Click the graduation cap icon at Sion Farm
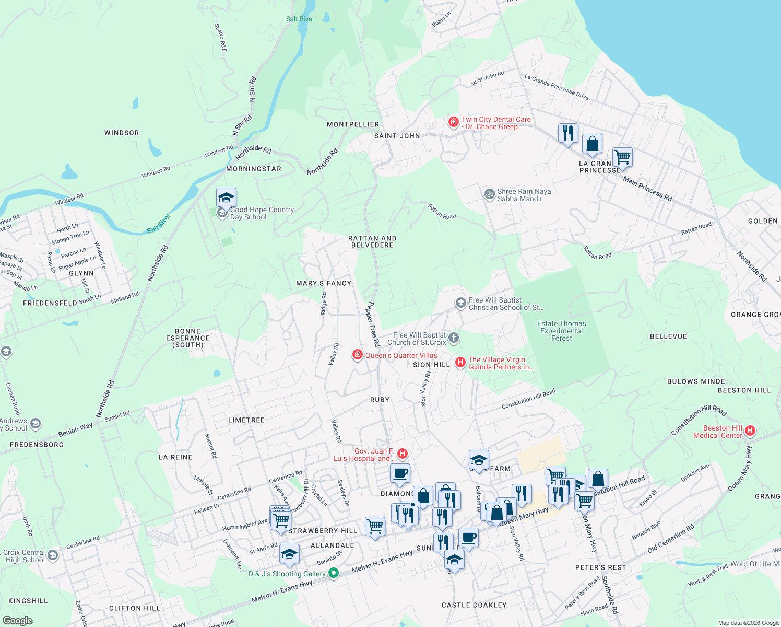781x627 pixels. tap(479, 459)
